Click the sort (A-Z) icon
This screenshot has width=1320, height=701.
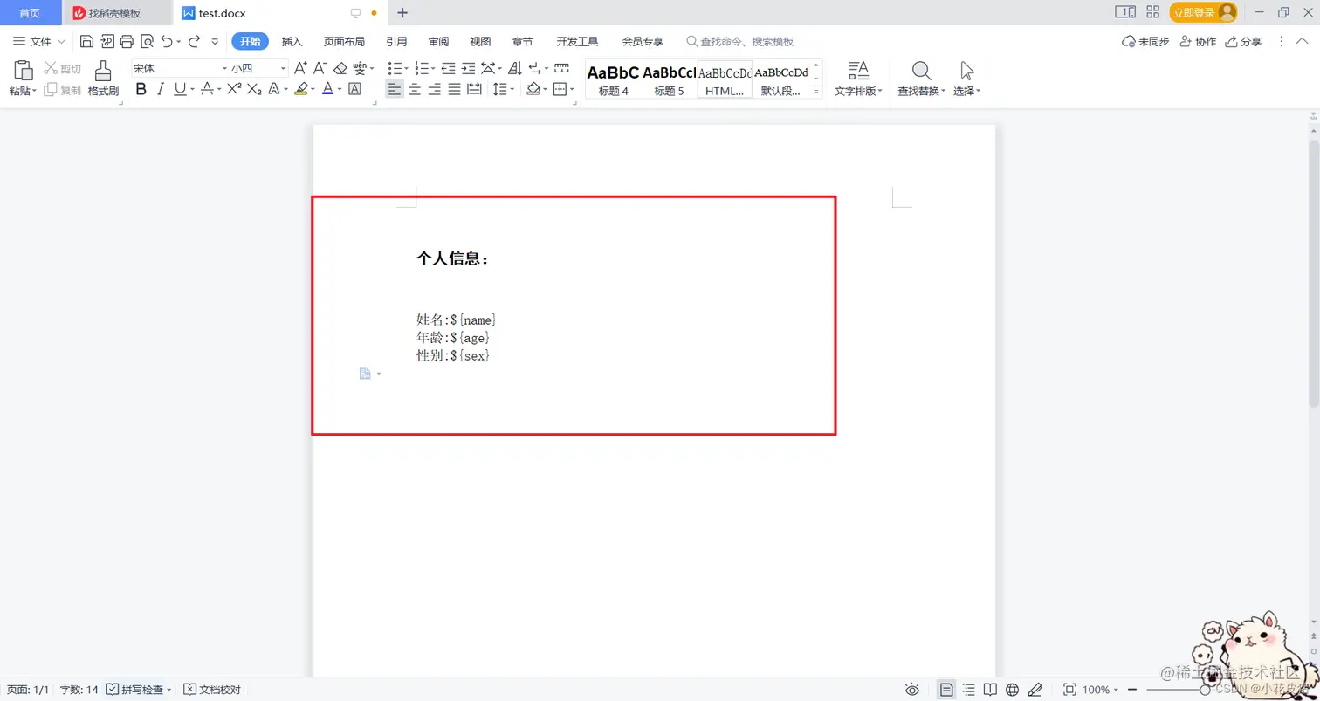coord(514,68)
